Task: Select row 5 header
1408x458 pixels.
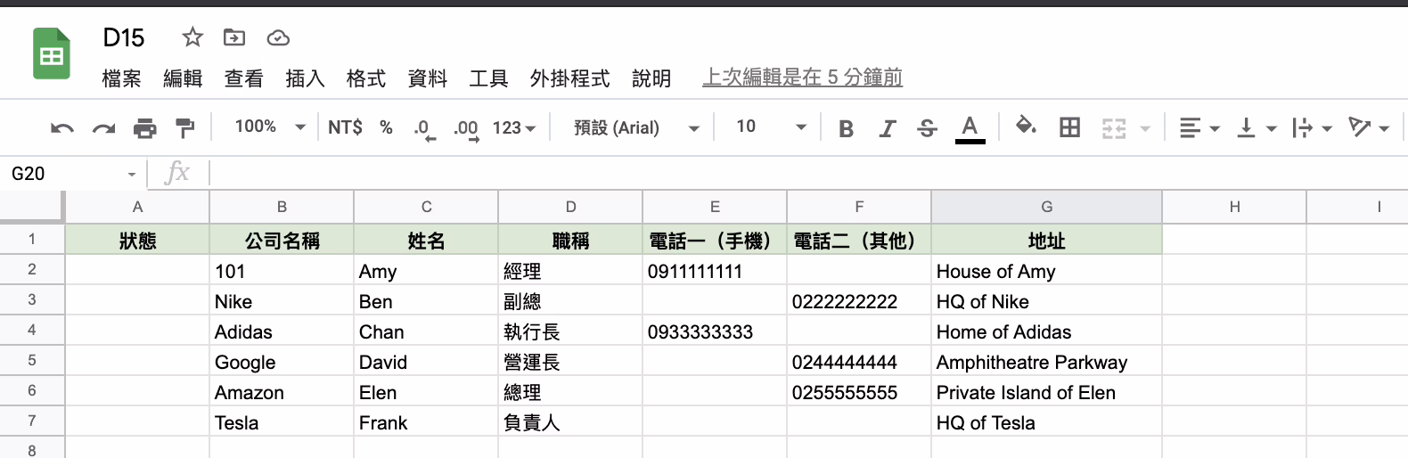Action: tap(32, 360)
